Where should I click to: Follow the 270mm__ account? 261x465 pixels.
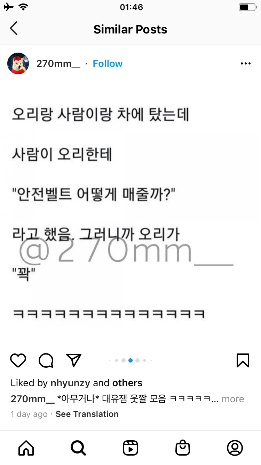coord(108,64)
